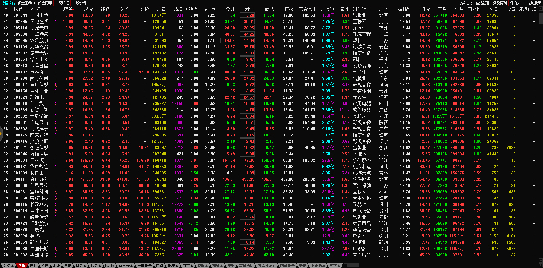This screenshot has width=543, height=268.
Task: Open the 个股诊断 tab
Action: tap(79, 3)
